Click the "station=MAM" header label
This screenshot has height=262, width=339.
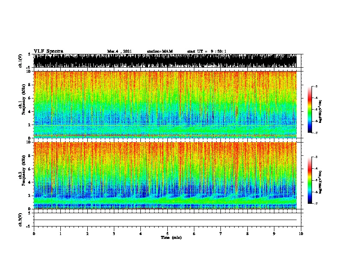point(160,51)
